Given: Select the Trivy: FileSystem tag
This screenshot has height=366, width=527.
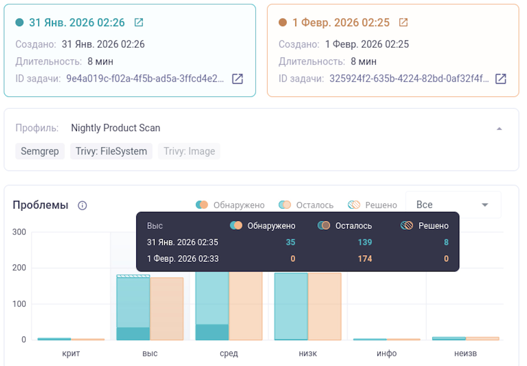Looking at the screenshot, I should [111, 151].
